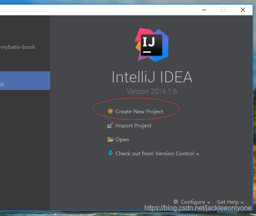Select the highlighted blue recent project entry
Screen dimensions: 256x216
pos(25,81)
